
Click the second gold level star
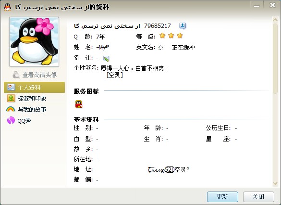click(x=171, y=36)
